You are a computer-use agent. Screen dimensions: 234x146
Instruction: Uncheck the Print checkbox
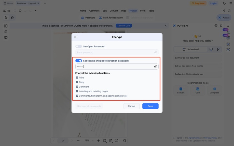(x=77, y=78)
